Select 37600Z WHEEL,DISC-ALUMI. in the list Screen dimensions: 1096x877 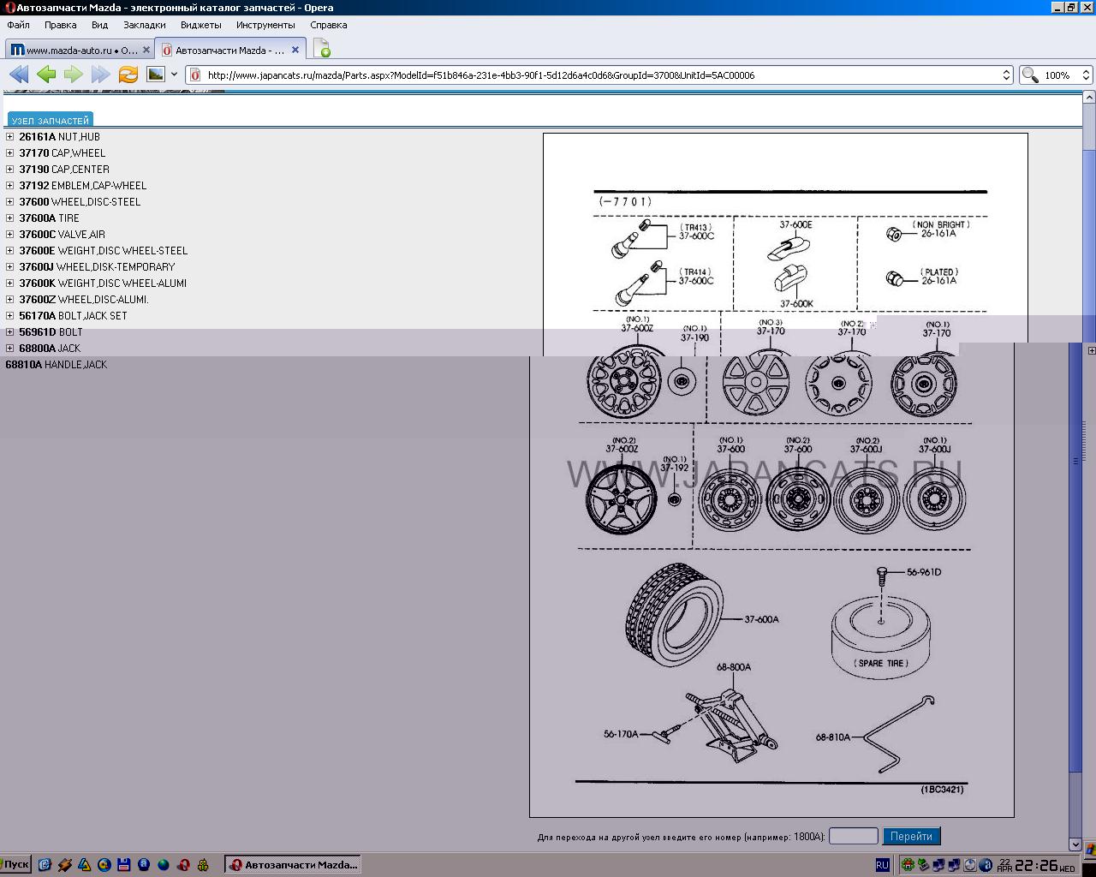84,300
